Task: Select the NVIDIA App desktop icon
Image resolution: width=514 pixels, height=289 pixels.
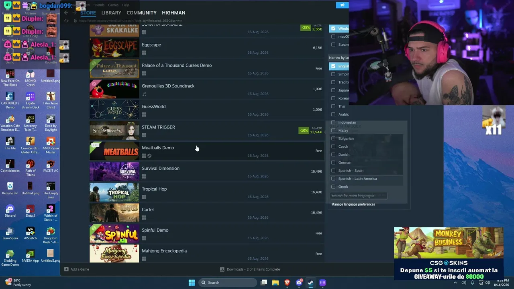Action: click(x=31, y=256)
